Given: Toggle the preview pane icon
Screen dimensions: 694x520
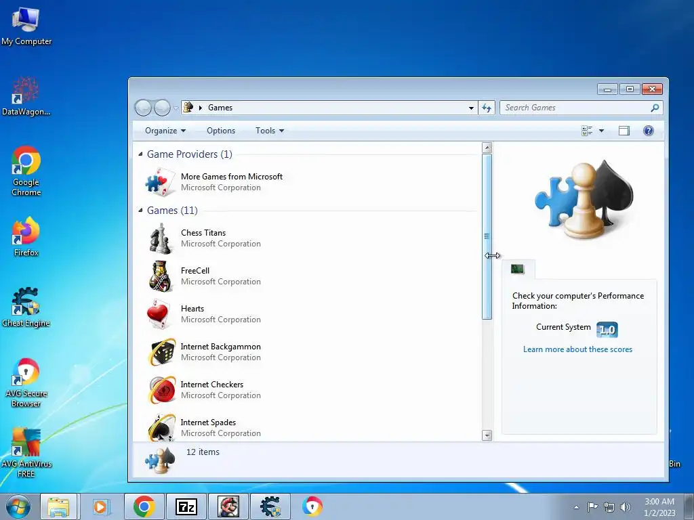Looking at the screenshot, I should click(624, 131).
